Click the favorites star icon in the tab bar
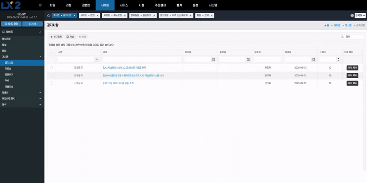The image size is (367, 183). pyautogui.click(x=49, y=15)
